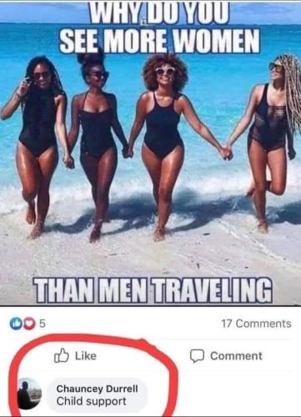This screenshot has width=301, height=417.
Task: Open the reaction count showing 5
Action: [43, 324]
